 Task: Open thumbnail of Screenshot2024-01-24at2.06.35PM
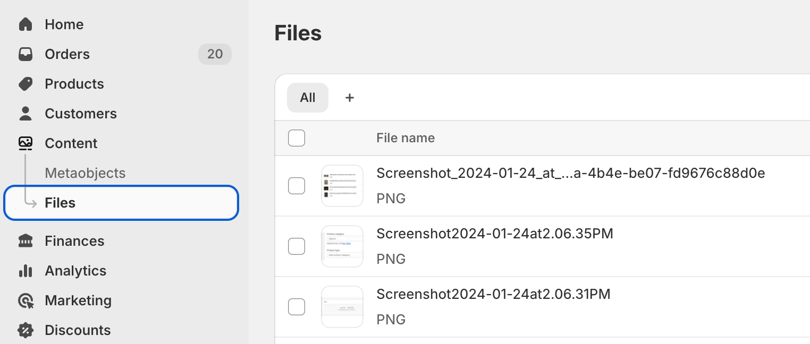(x=342, y=246)
